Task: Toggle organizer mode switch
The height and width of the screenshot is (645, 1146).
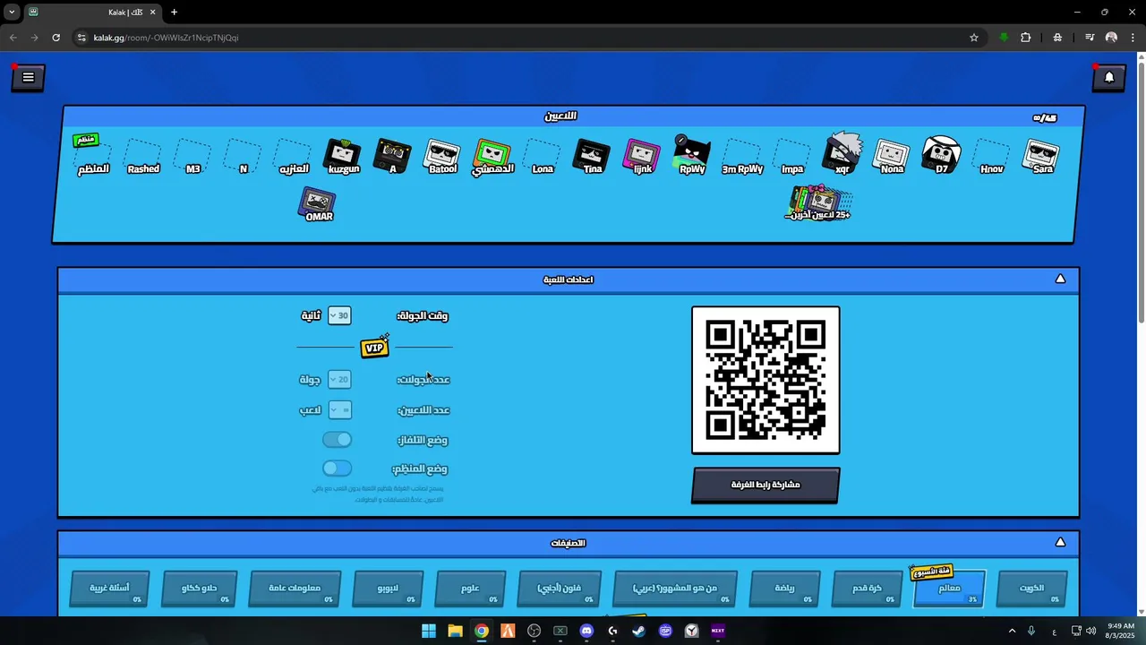Action: coord(338,469)
